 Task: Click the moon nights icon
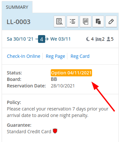click(x=88, y=39)
